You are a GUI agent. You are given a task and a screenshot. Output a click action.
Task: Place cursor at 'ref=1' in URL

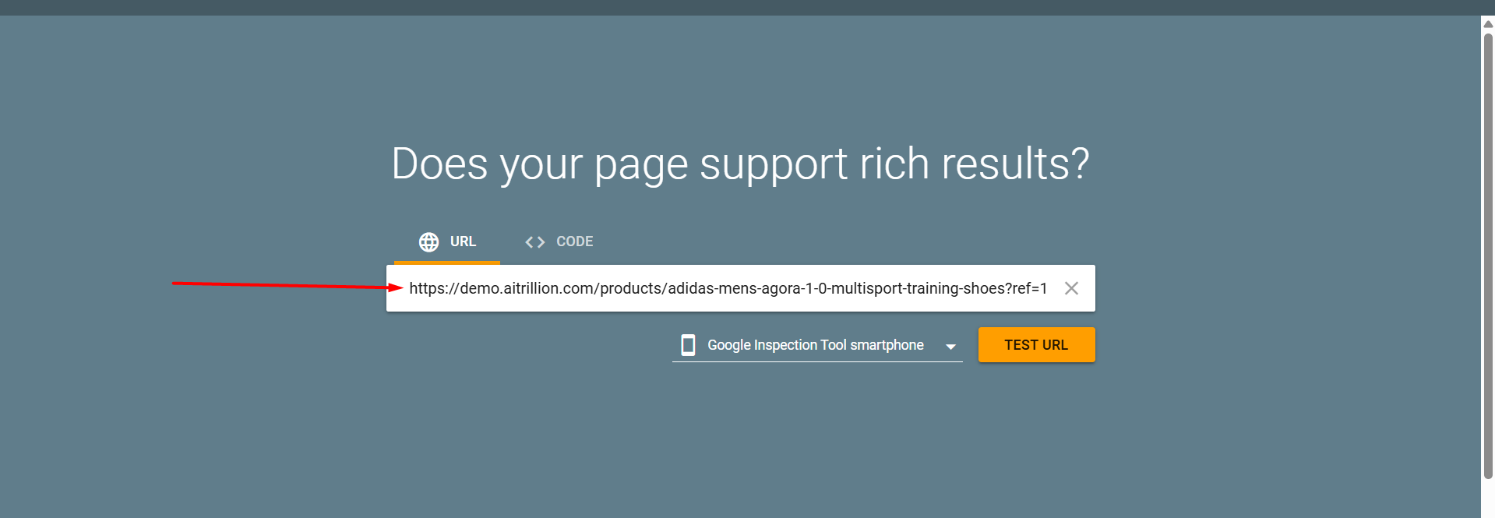click(1029, 288)
